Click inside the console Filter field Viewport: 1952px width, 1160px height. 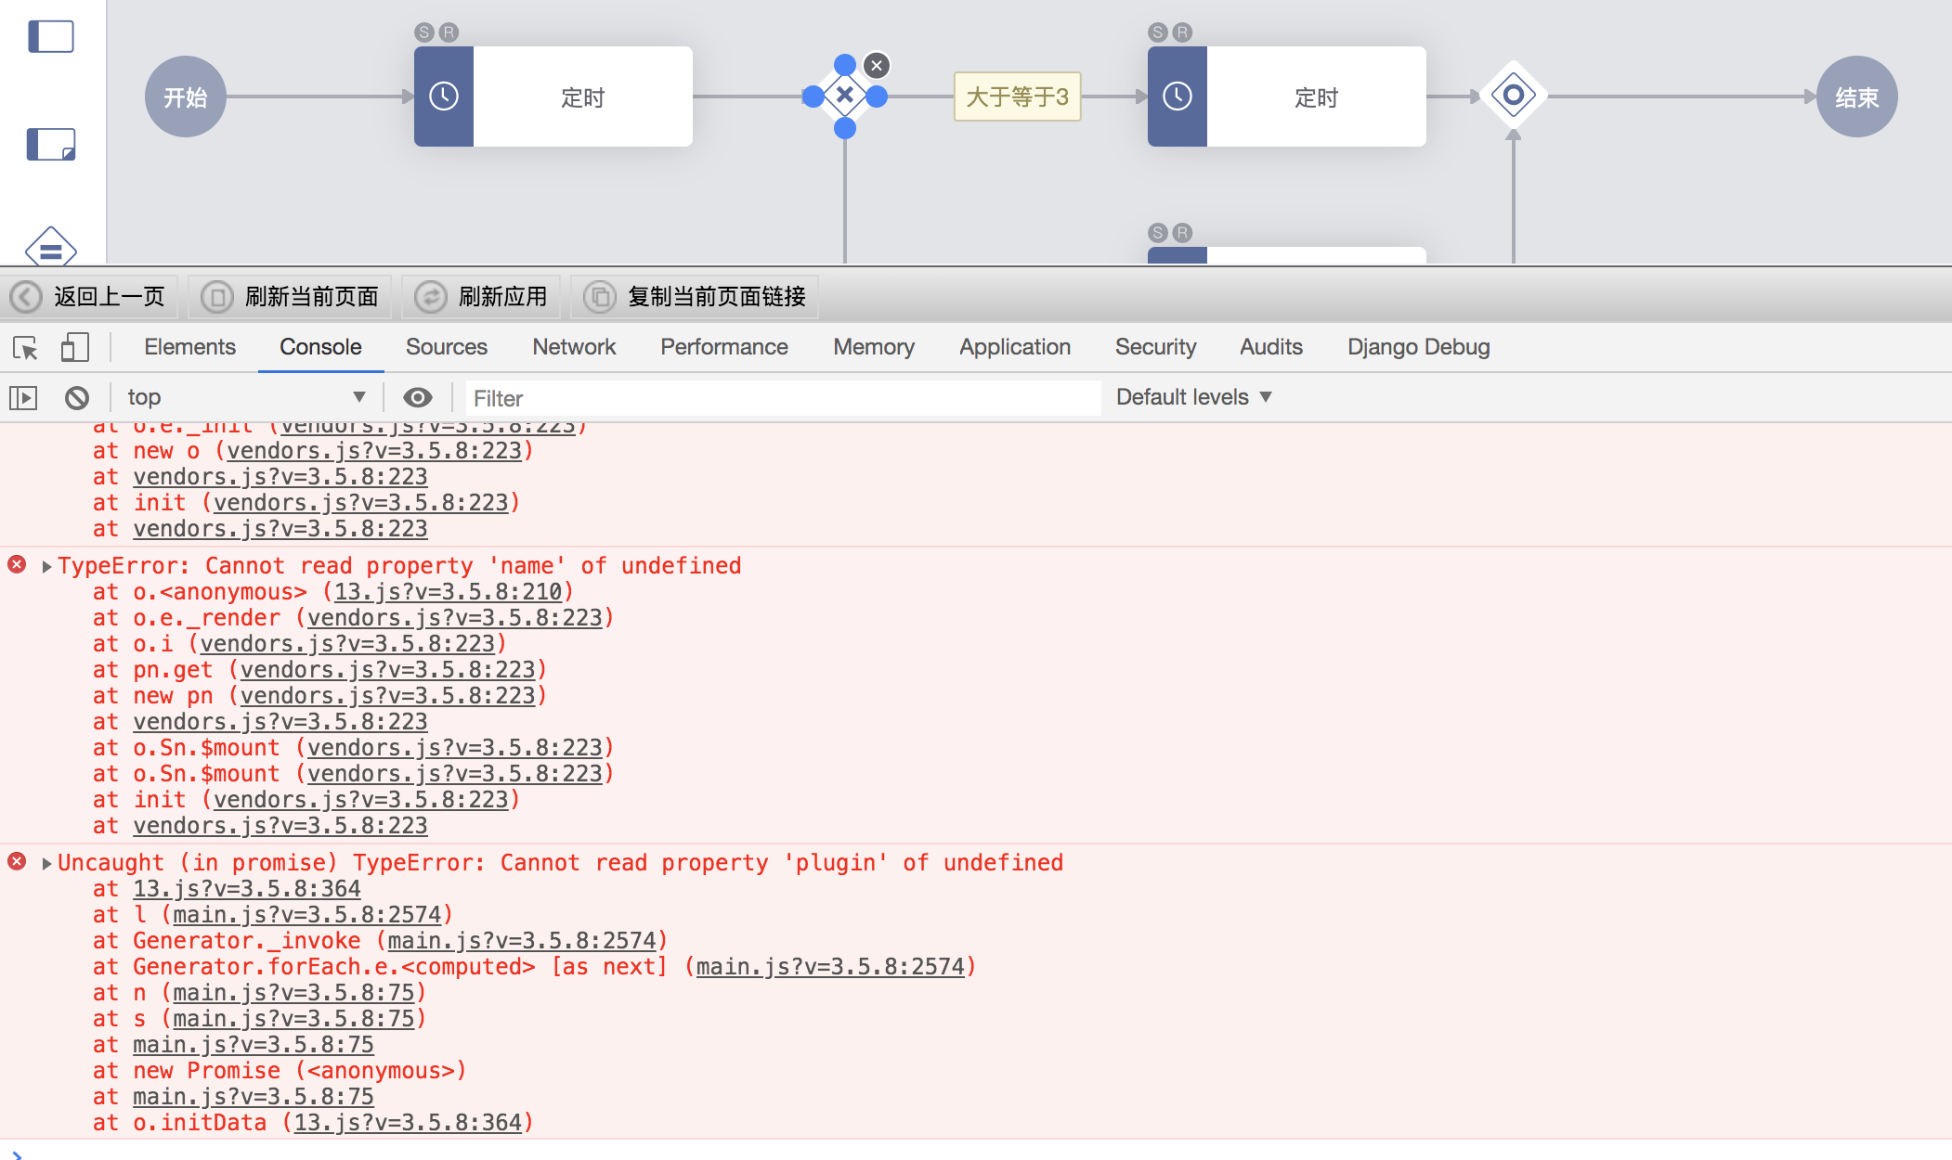780,398
